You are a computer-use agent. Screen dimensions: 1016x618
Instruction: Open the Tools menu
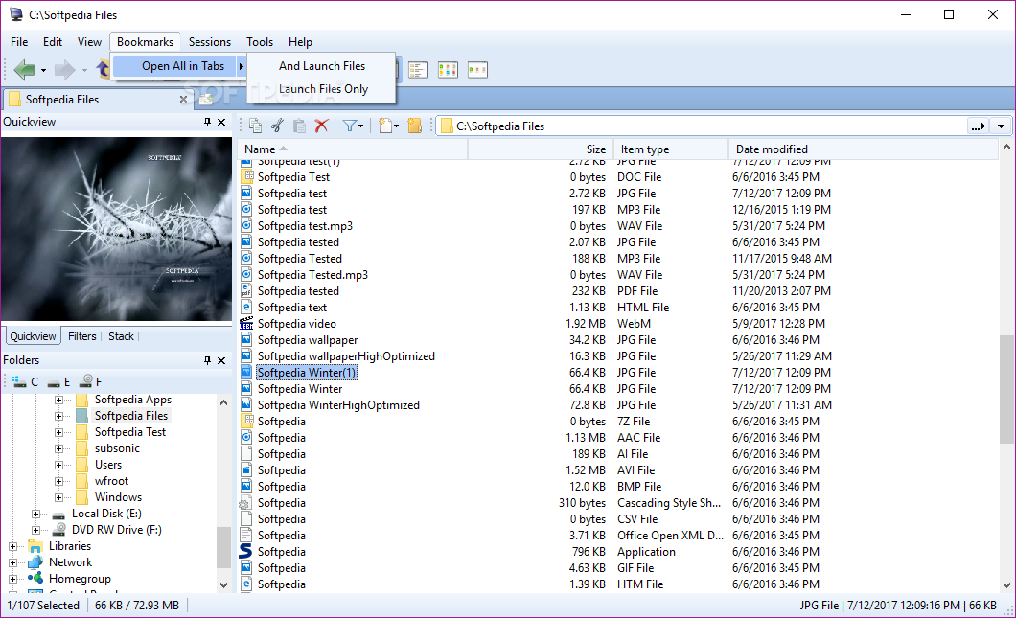click(259, 42)
